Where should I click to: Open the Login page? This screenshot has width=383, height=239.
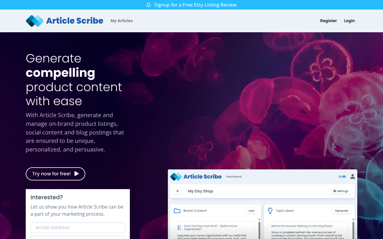(349, 21)
